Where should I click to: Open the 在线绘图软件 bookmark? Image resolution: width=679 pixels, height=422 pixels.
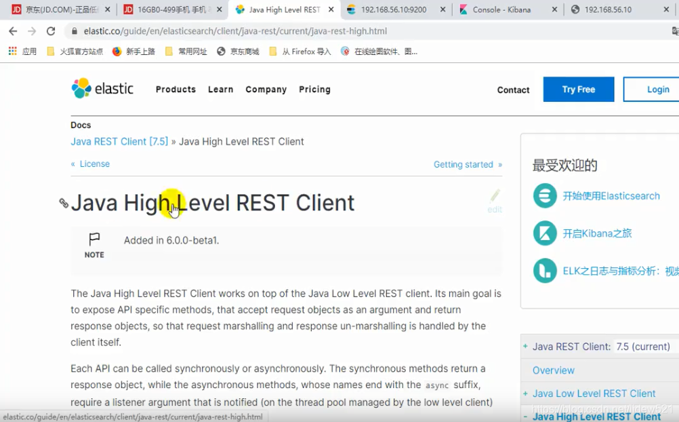tap(379, 51)
